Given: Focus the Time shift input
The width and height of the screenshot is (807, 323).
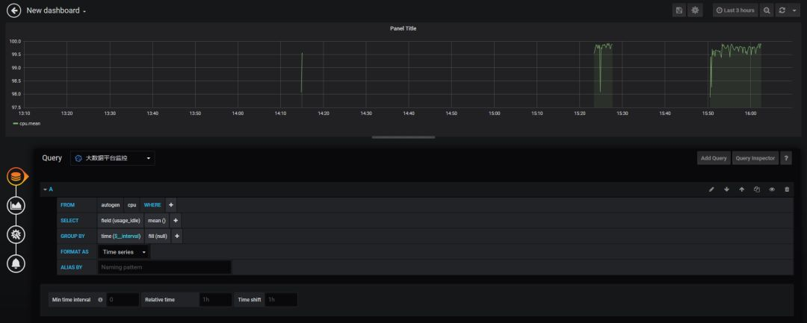Looking at the screenshot, I should click(280, 300).
